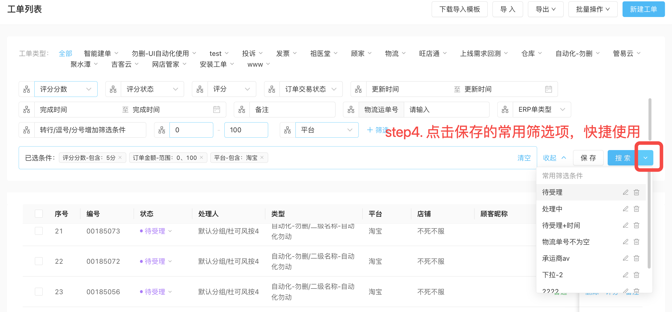This screenshot has height=312, width=672.
Task: Click the tree icon beside 完成时间 range
Action: pos(26,110)
